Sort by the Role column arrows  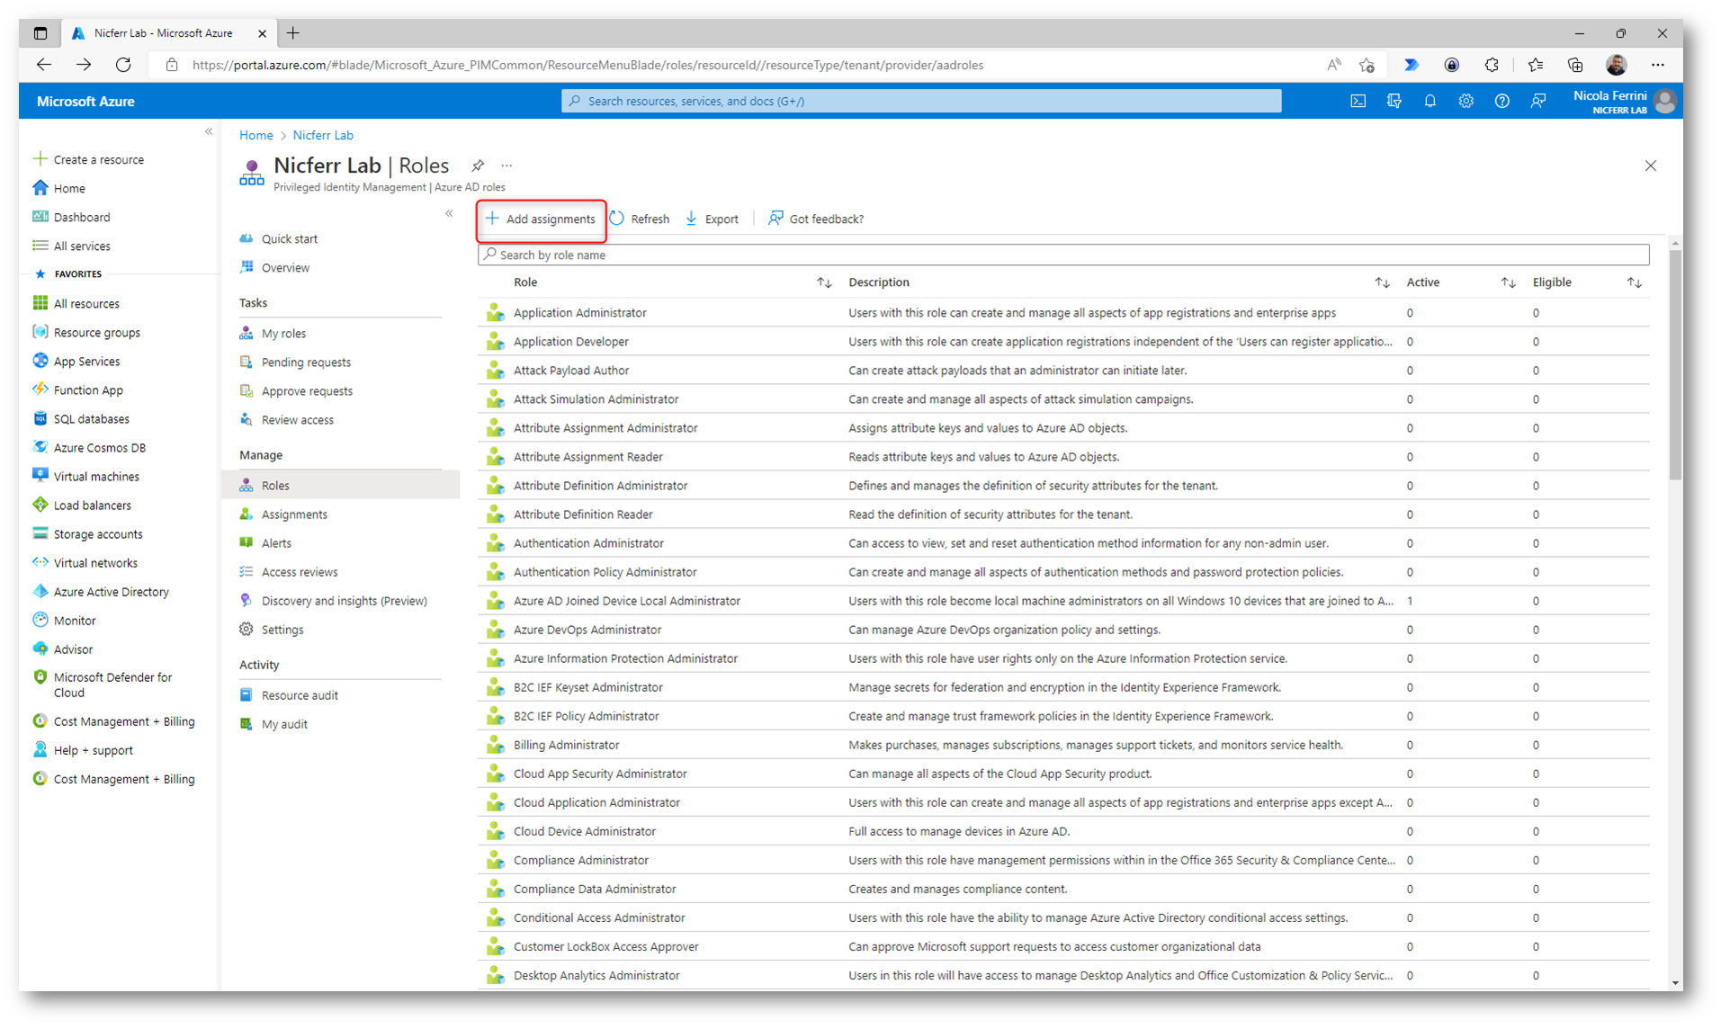click(824, 282)
